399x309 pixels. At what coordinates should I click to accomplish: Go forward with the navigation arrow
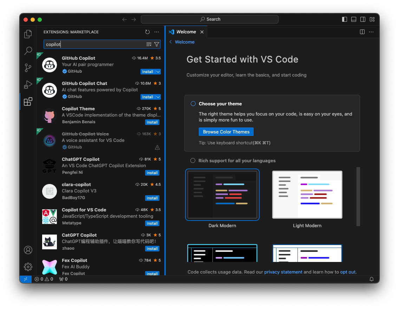pos(133,19)
